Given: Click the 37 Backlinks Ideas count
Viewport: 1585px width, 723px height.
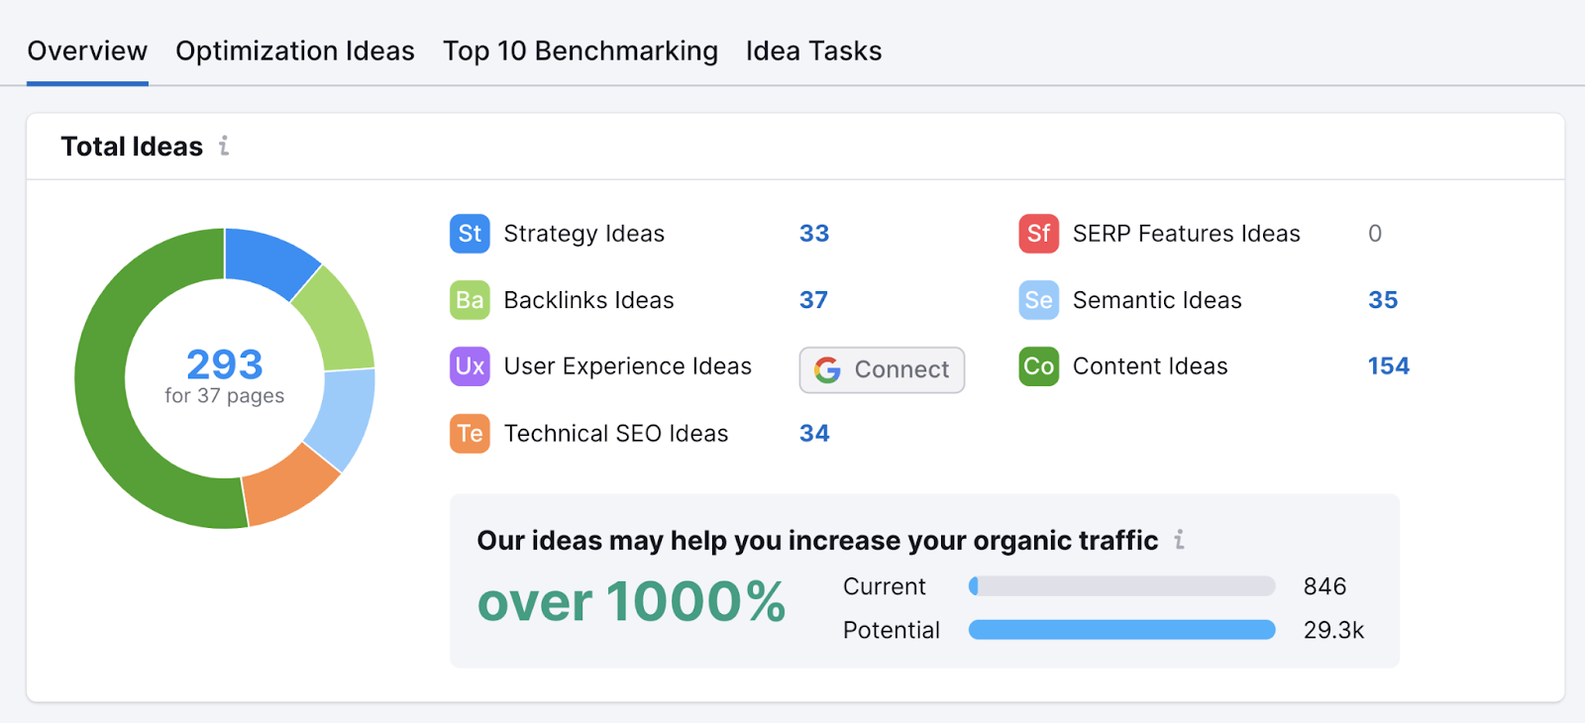Looking at the screenshot, I should coord(813,300).
